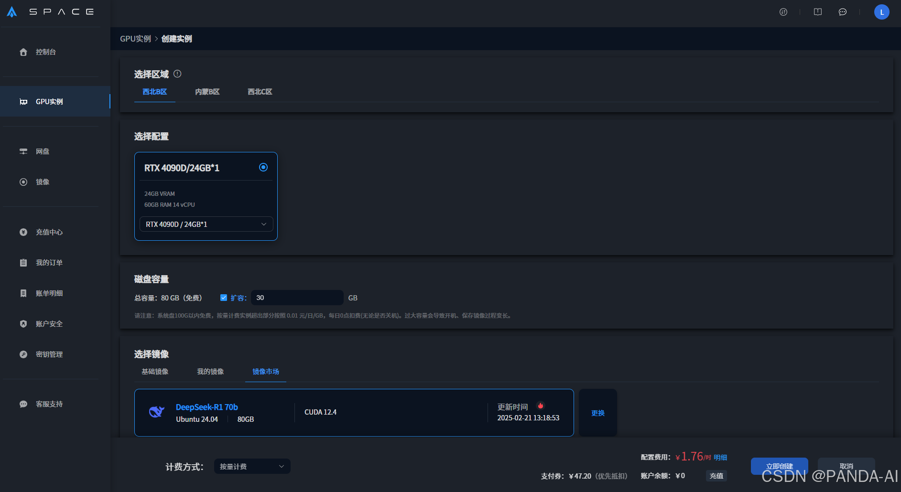
Task: Click the top bar documentation book icon
Action: tap(818, 12)
